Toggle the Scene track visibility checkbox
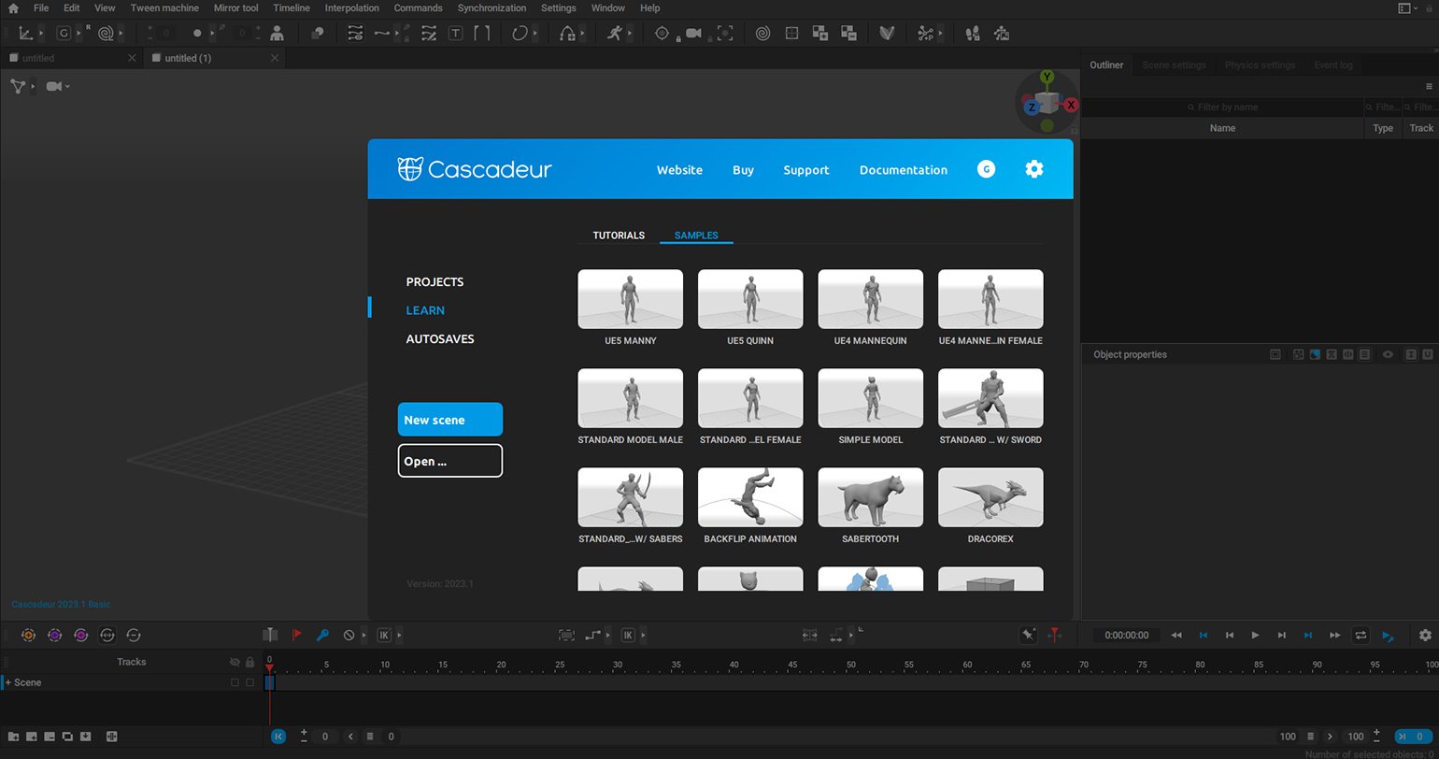 (235, 682)
